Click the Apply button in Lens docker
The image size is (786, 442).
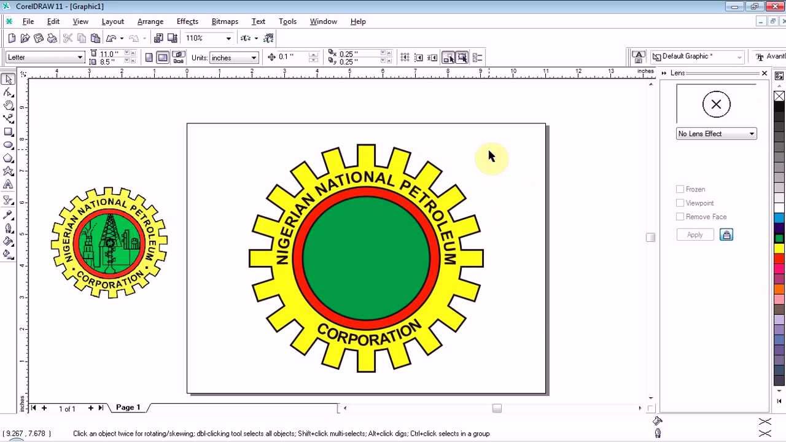click(695, 235)
